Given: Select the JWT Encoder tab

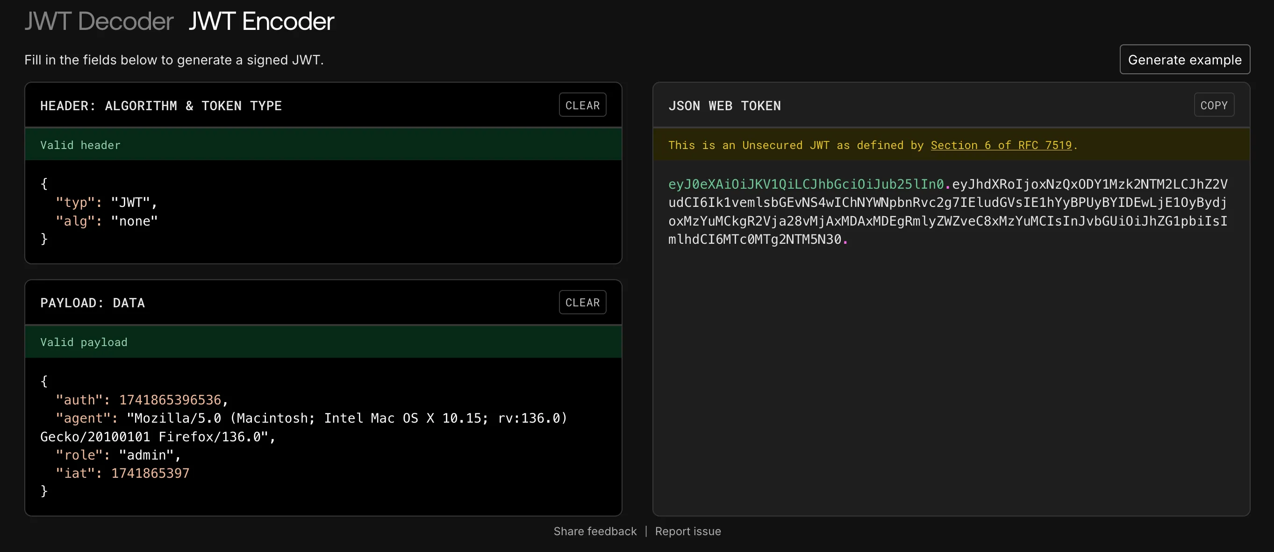Looking at the screenshot, I should 261,21.
